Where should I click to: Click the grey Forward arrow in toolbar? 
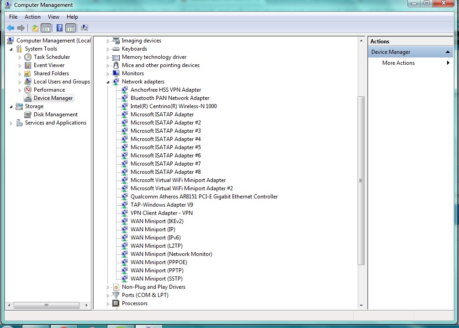pyautogui.click(x=21, y=28)
